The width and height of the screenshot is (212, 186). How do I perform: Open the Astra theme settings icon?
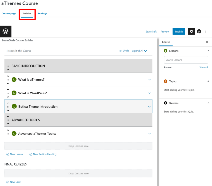click(x=199, y=32)
